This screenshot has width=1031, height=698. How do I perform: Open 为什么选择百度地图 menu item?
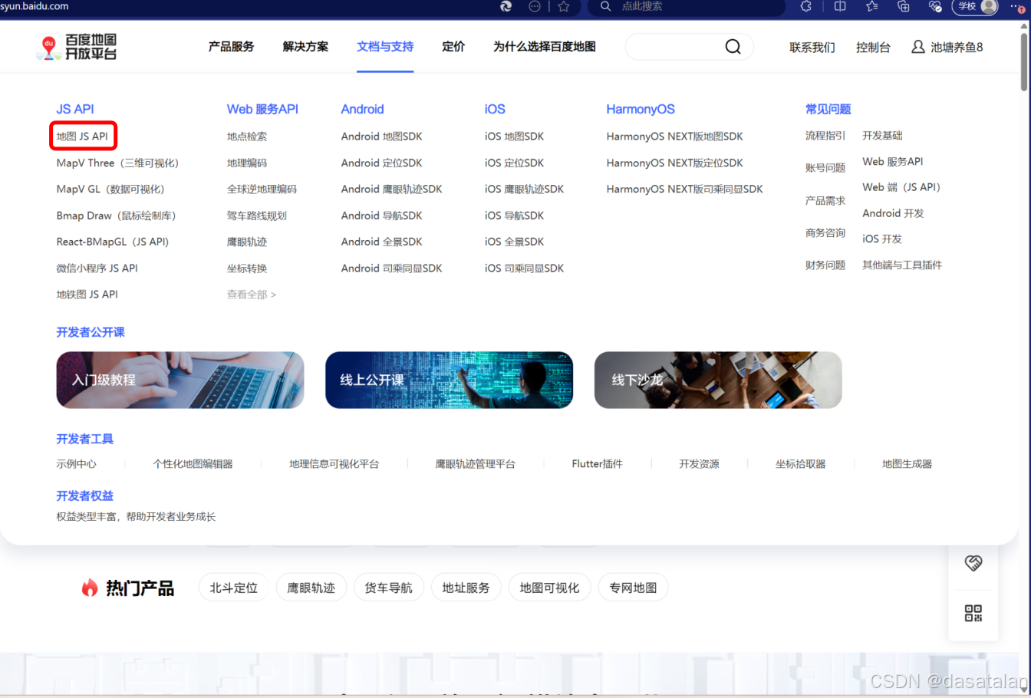545,47
